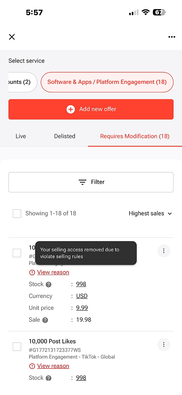Close the page with the X icon
The height and width of the screenshot is (395, 182).
[x=12, y=37]
